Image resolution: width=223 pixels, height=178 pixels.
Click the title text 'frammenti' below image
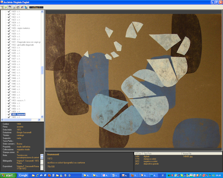pos(53,155)
